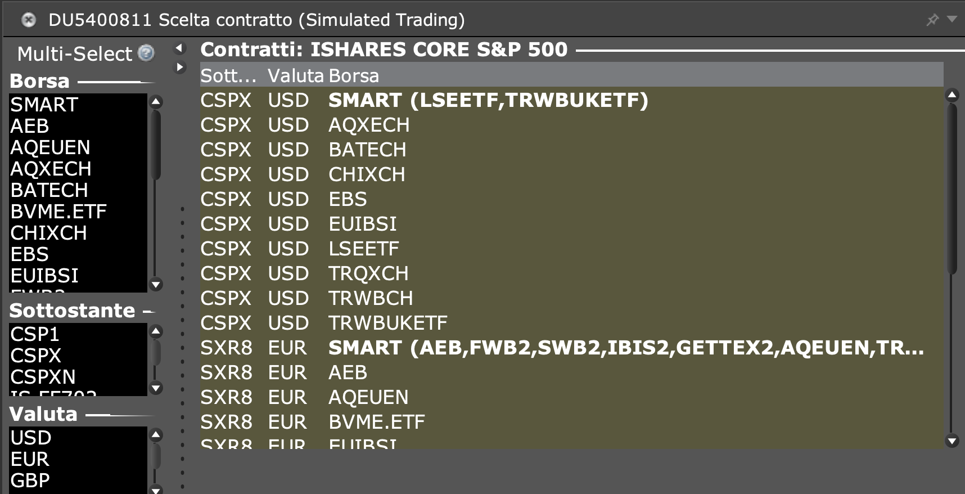
Task: Click the Multi-Select help icon
Action: pos(146,53)
